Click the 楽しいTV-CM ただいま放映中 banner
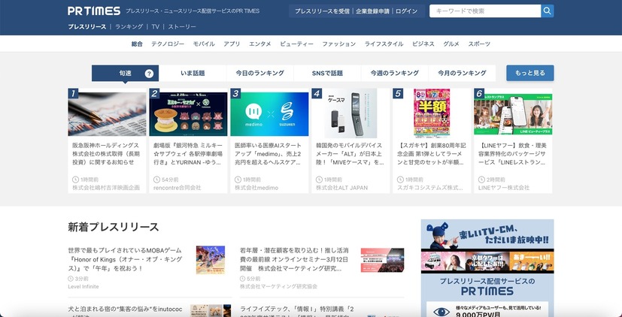This screenshot has width=622, height=317. click(x=487, y=246)
